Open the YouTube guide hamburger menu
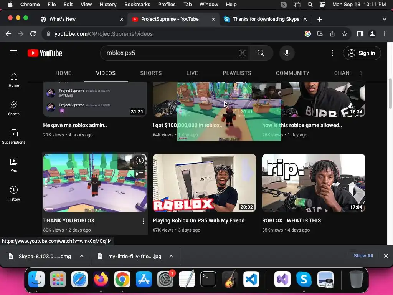The width and height of the screenshot is (393, 295). 14,53
